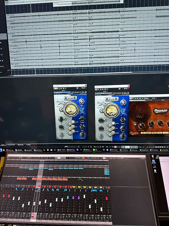Open the Firefox Amazon taskbar item
The image size is (169, 226).
(10, 150)
